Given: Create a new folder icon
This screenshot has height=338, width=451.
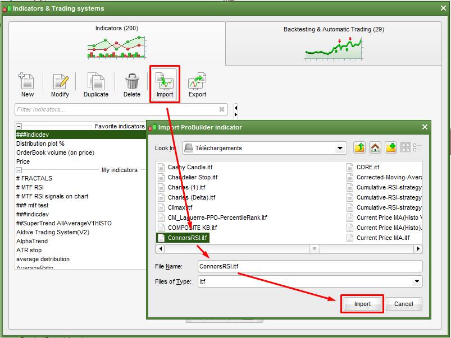Looking at the screenshot, I should [391, 147].
